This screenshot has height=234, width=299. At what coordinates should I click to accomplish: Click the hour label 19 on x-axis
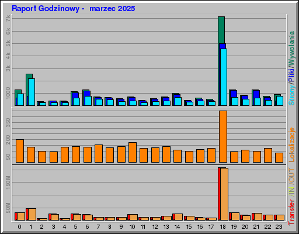(234, 227)
